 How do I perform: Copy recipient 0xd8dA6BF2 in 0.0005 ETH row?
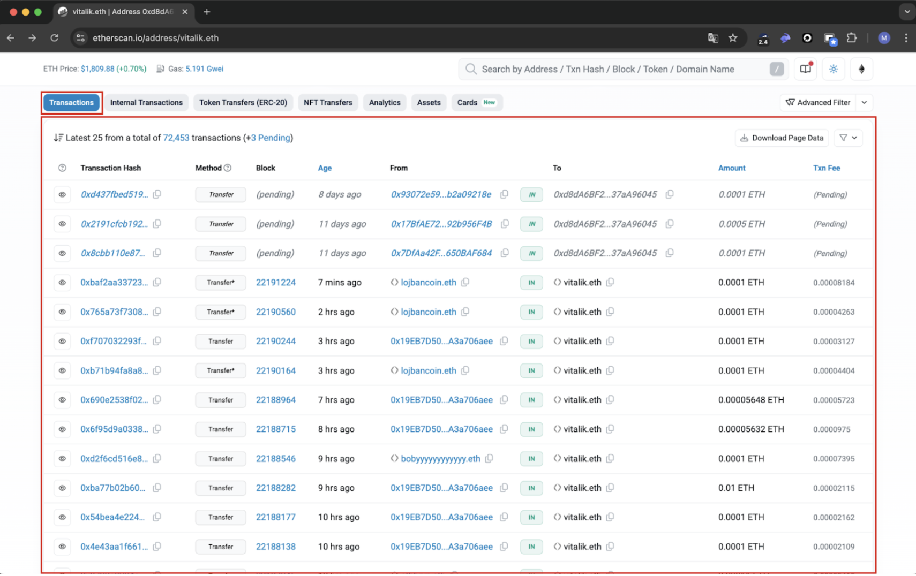pos(670,224)
